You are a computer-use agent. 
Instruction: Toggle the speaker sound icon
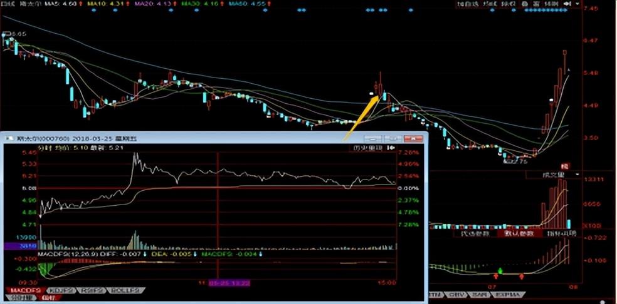[567, 4]
